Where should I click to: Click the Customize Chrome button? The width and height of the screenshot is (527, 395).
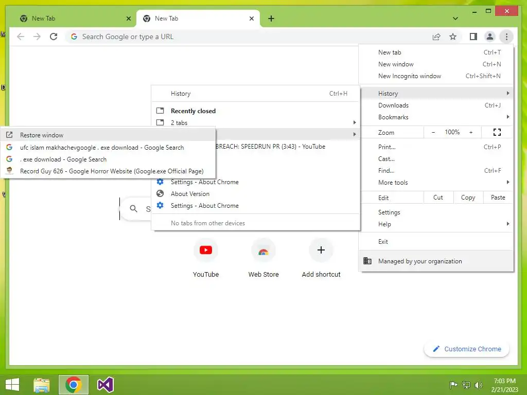[467, 349]
